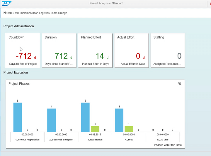Click the Project Analytics - Standard title
This screenshot has width=211, height=156.
[106, 3]
